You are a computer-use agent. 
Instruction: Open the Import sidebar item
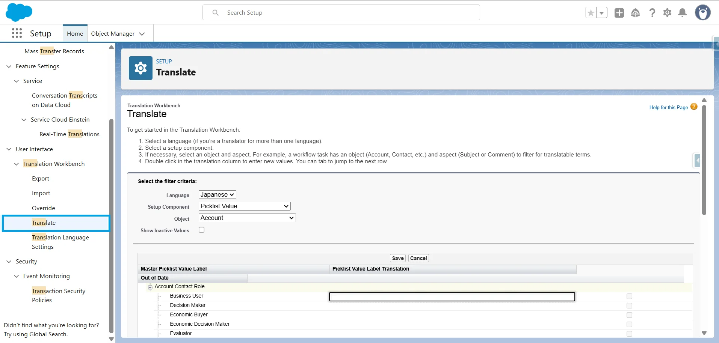(41, 193)
